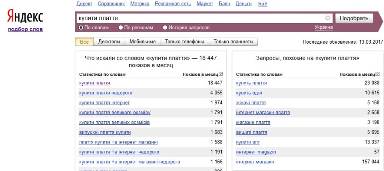
Task: Open help icon in similar queries table
Action: tap(377, 74)
